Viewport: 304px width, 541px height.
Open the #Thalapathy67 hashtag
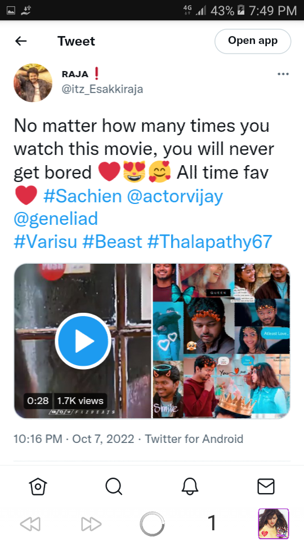coord(210,242)
